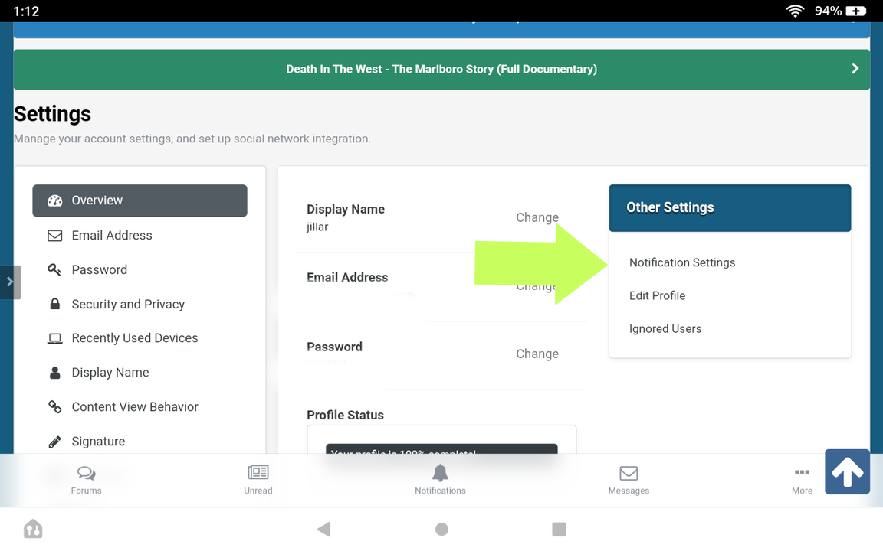Screen dimensions: 883x551
Task: Open Unread content icon
Action: (258, 473)
